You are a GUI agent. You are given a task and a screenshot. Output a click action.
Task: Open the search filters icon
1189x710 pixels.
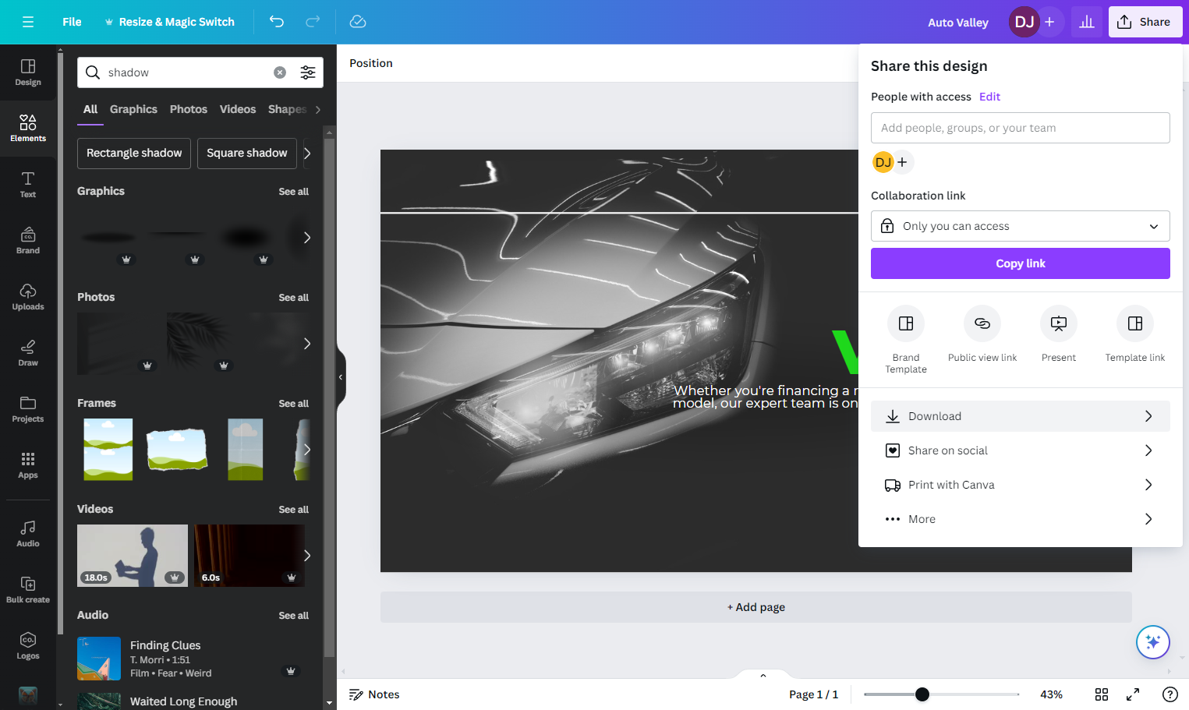pyautogui.click(x=308, y=72)
